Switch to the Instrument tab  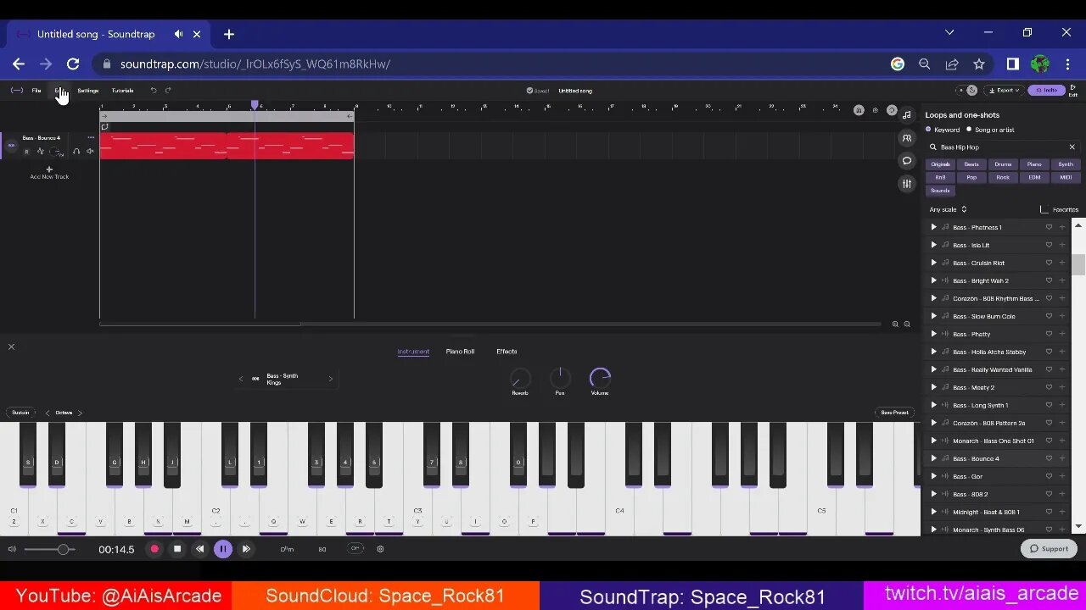413,352
